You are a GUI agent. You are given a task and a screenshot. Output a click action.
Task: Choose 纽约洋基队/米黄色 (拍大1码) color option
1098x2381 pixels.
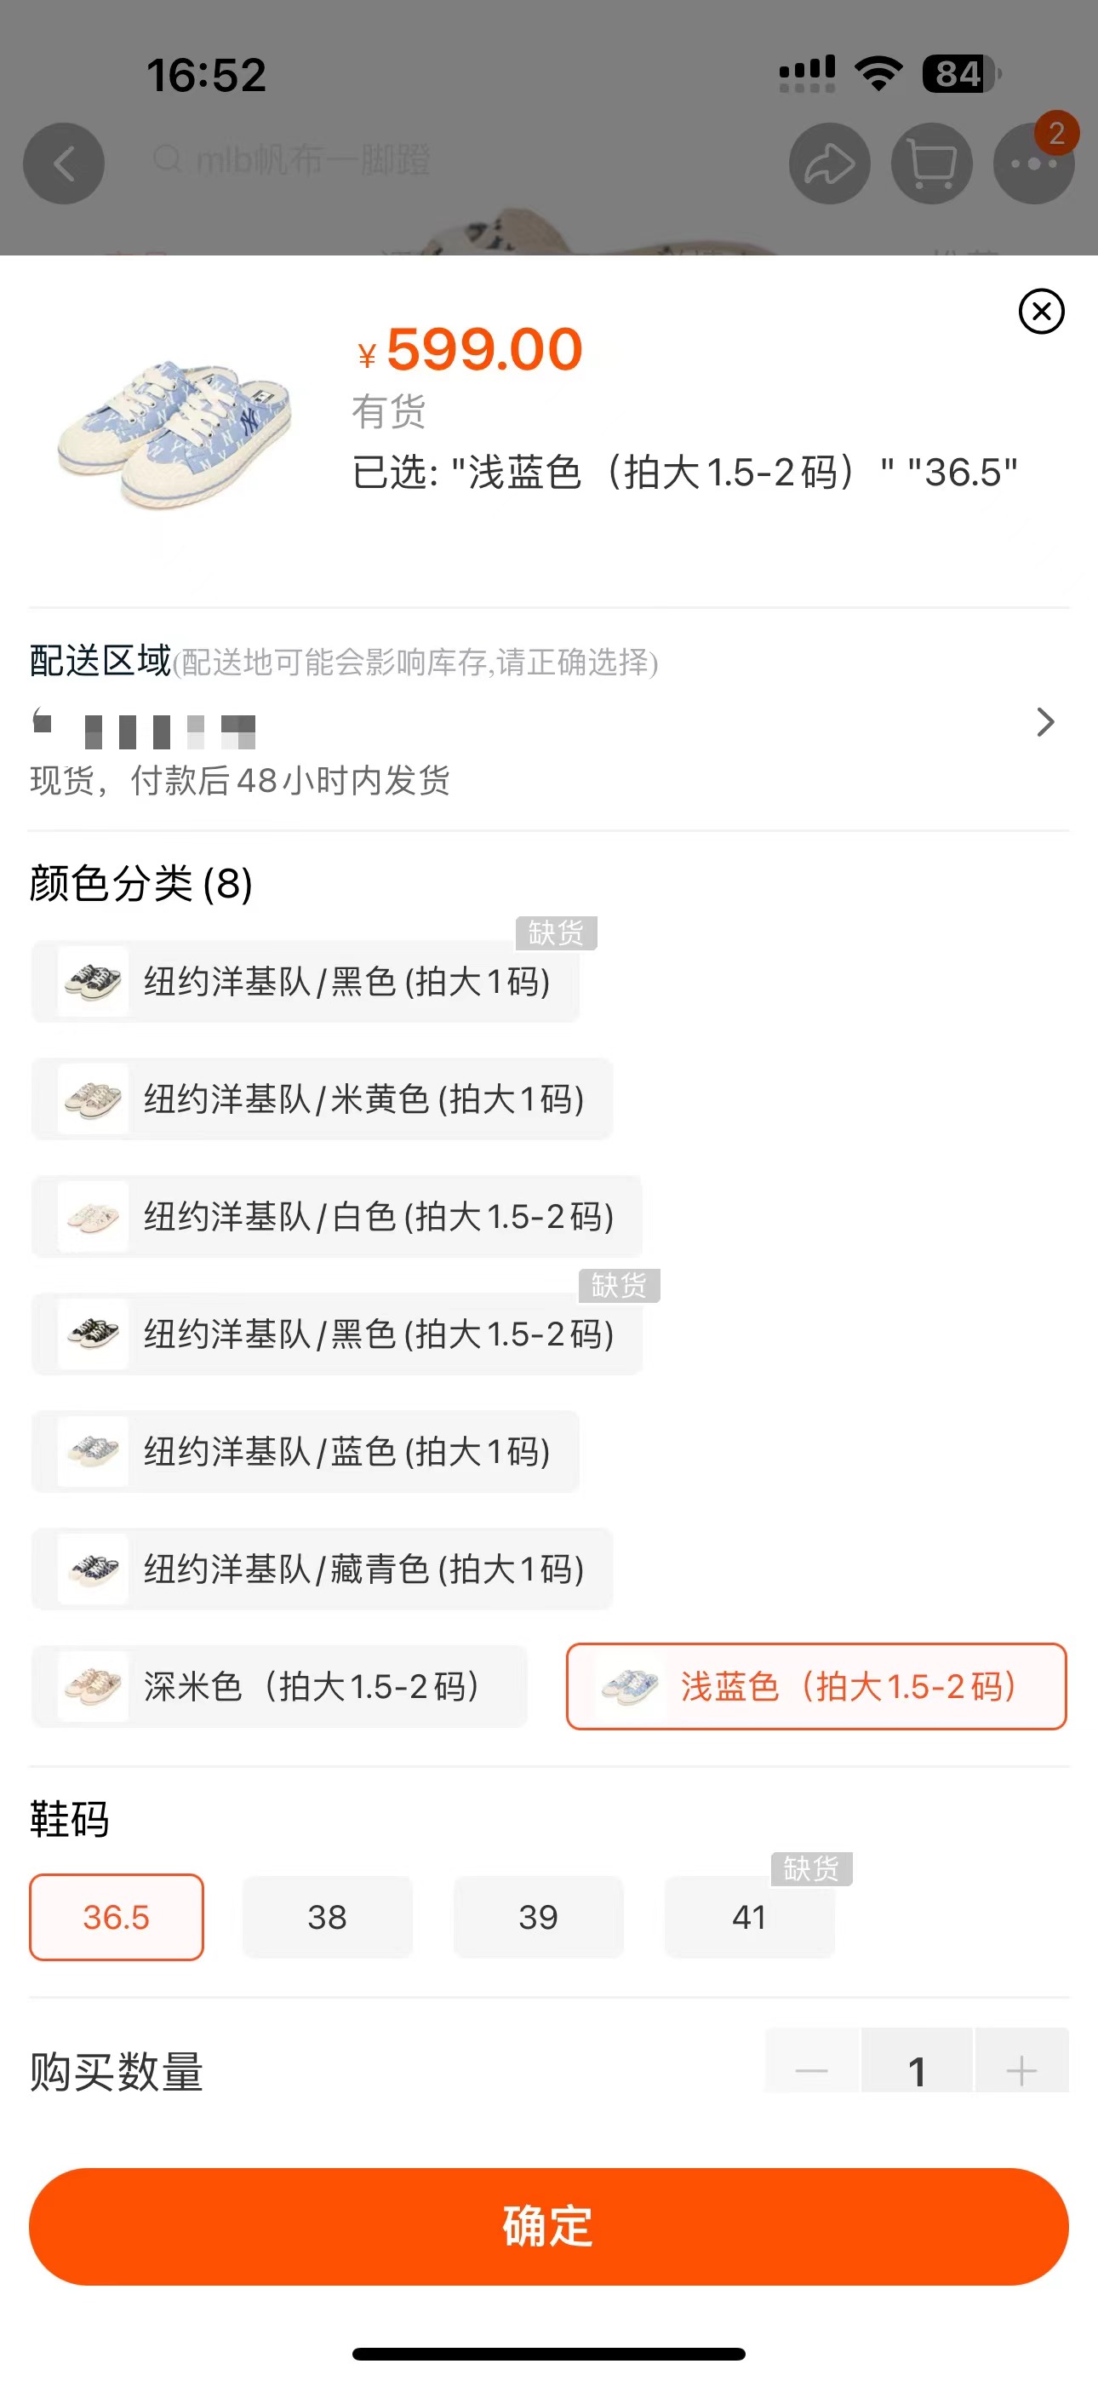click(322, 1099)
